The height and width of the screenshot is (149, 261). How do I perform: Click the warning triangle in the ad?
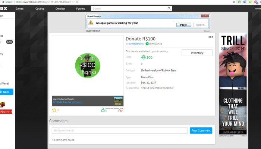click(x=91, y=22)
